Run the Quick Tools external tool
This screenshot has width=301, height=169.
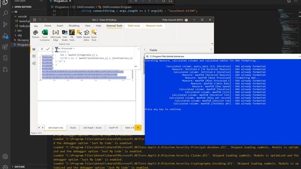[x=94, y=35]
